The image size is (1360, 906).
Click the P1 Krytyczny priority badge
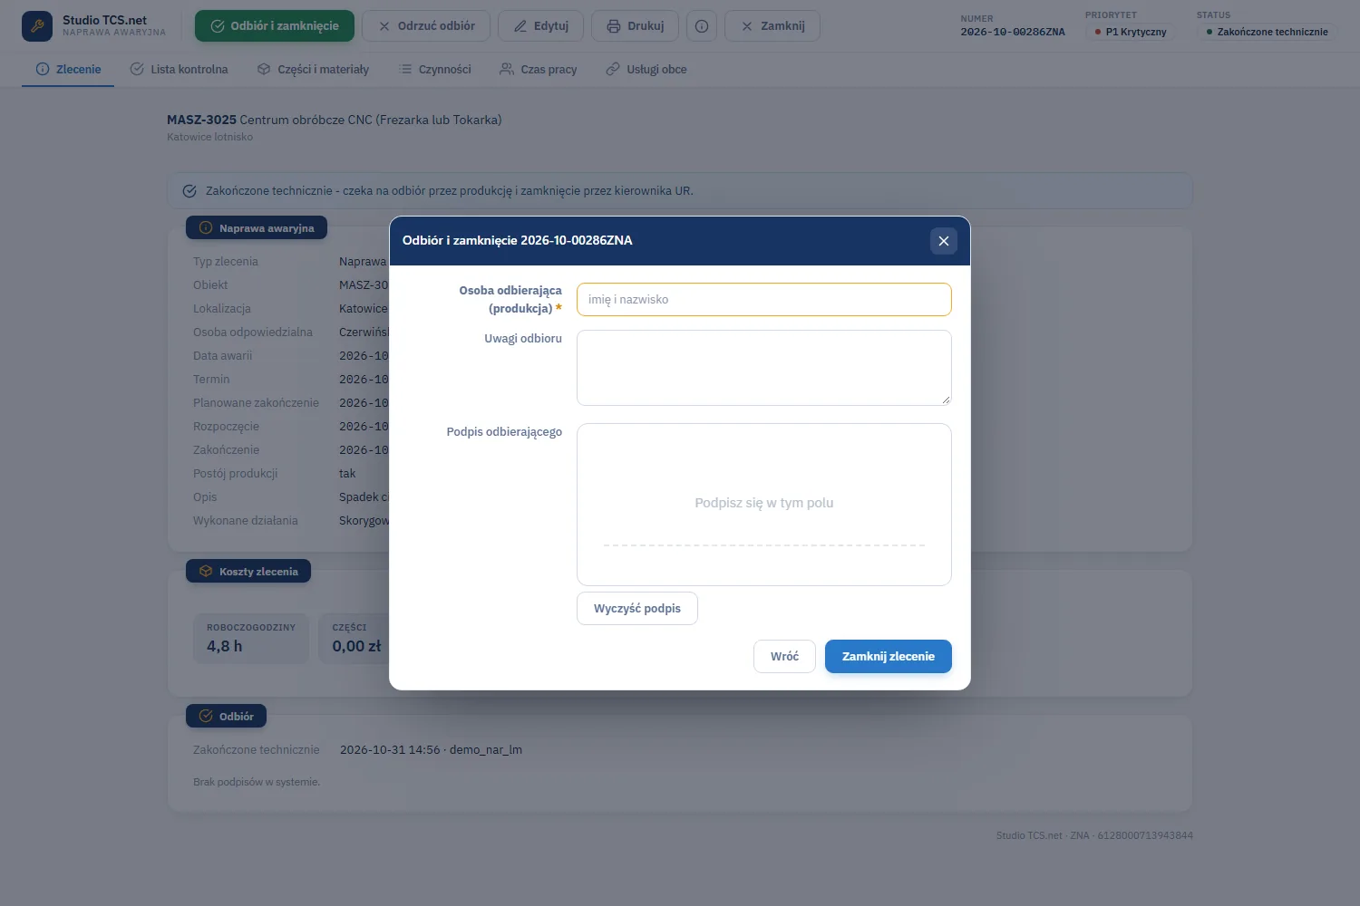pos(1130,32)
